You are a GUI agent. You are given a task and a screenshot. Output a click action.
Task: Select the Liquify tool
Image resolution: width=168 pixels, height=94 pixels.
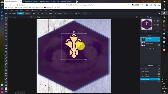pos(6,37)
